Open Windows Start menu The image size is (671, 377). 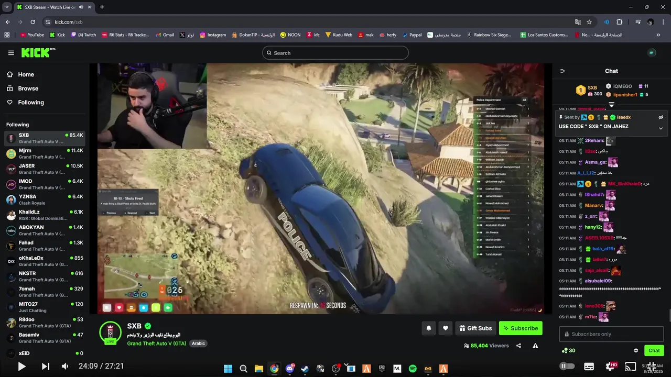pyautogui.click(x=228, y=369)
